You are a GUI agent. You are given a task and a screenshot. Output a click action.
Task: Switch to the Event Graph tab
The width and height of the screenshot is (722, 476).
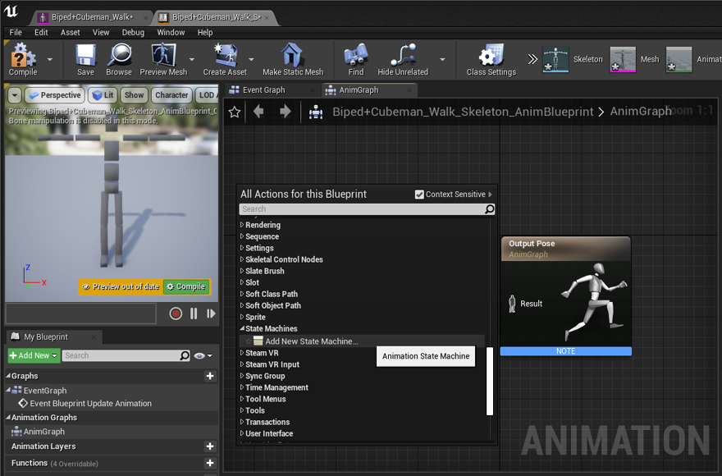[x=272, y=90]
